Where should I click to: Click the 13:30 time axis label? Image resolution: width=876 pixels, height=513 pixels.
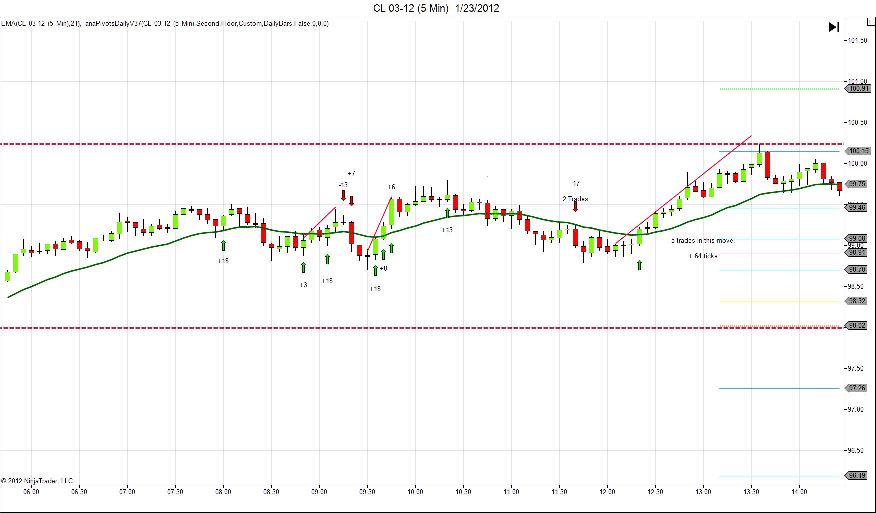(751, 492)
